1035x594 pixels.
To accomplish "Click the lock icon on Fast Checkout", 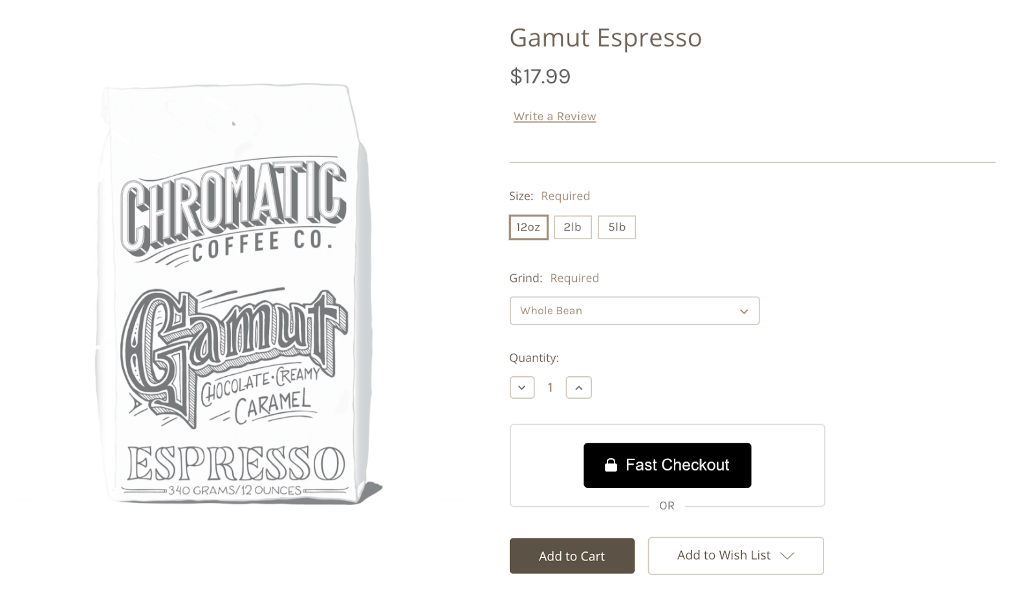I will (611, 465).
